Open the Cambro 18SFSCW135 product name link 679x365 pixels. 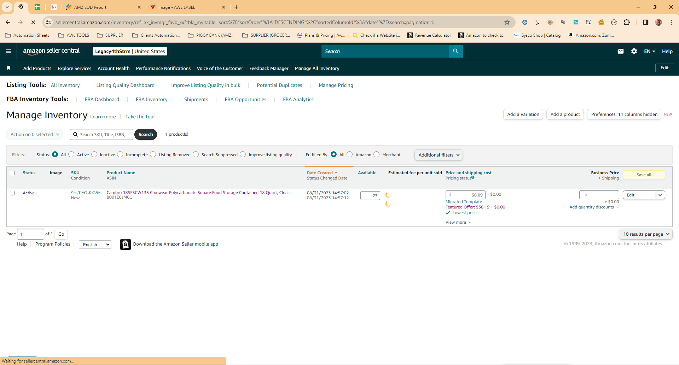(x=198, y=193)
